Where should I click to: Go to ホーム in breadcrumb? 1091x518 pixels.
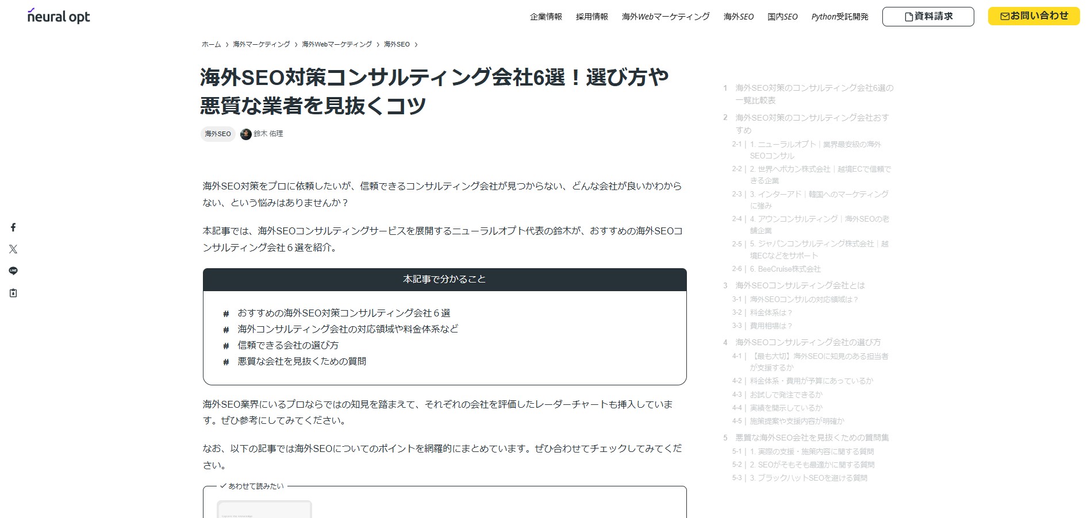211,44
